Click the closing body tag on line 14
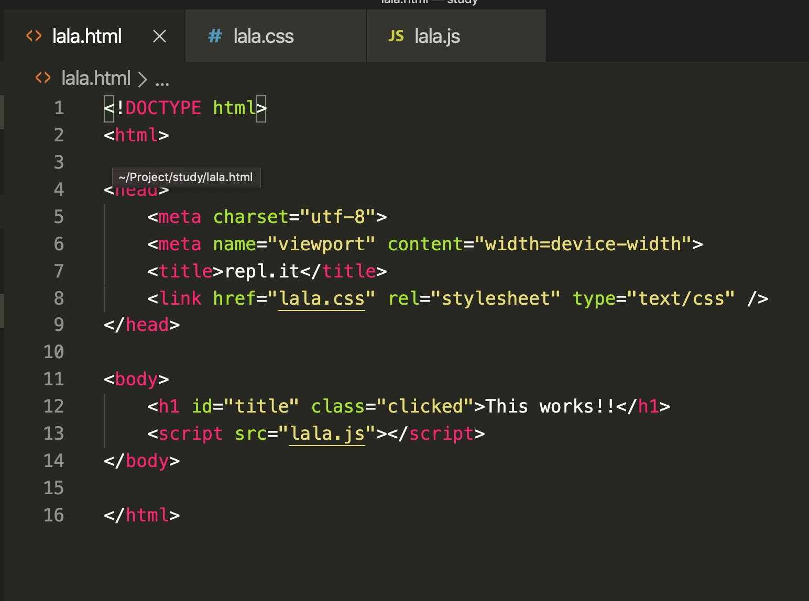This screenshot has width=809, height=601. point(142,461)
